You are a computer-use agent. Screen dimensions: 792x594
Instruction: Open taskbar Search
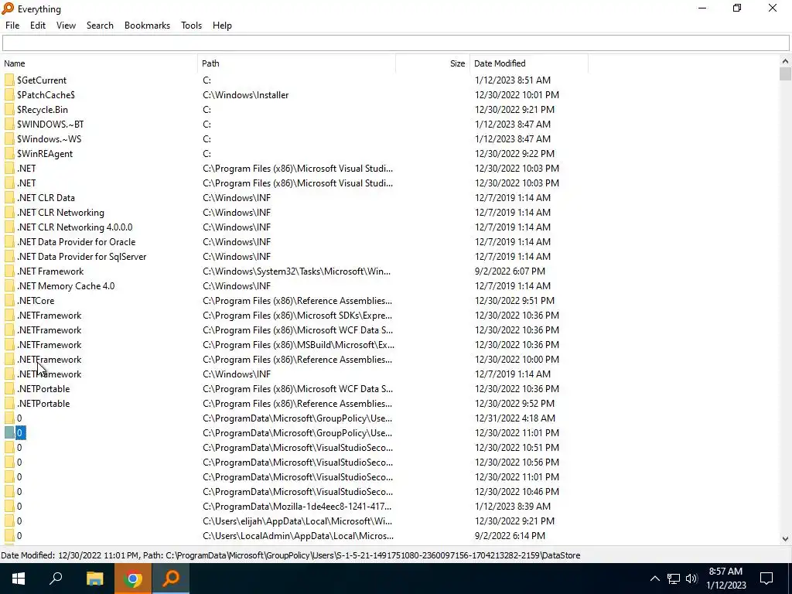coord(56,579)
